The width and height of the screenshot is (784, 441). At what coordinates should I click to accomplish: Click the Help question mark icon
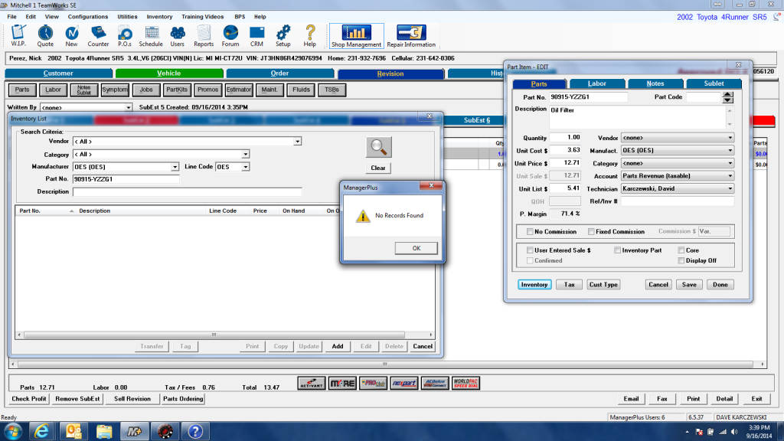(310, 35)
